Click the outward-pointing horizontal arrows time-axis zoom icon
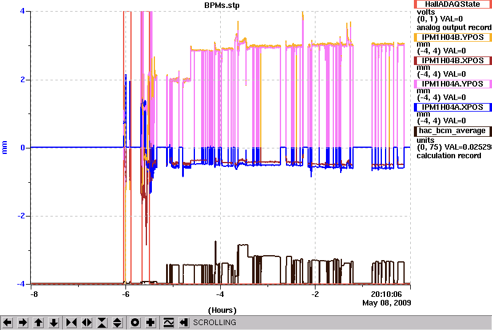492x330 pixels. (x=87, y=323)
